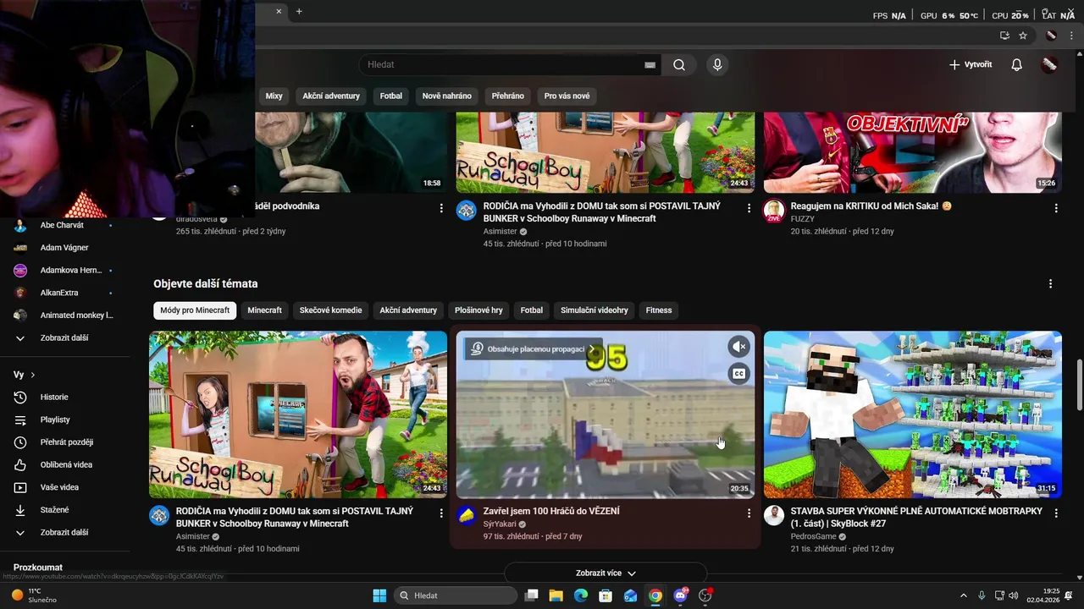Open the YouTube account avatar menu
This screenshot has height=609, width=1084.
[x=1049, y=64]
